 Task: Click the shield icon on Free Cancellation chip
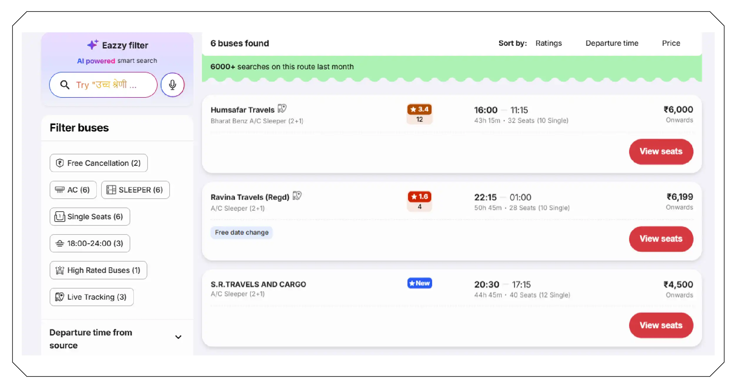click(60, 163)
